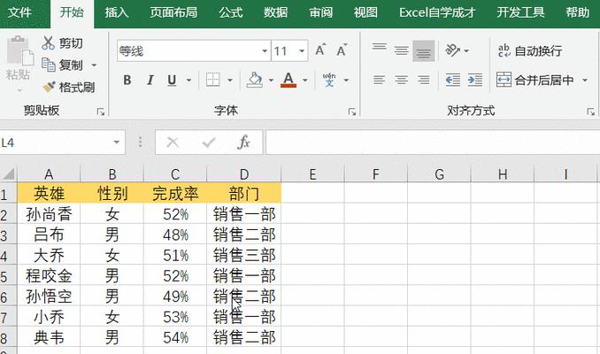This screenshot has width=600, height=354.
Task: Select the Format Painter (格式刷) brush
Action: coord(49,88)
